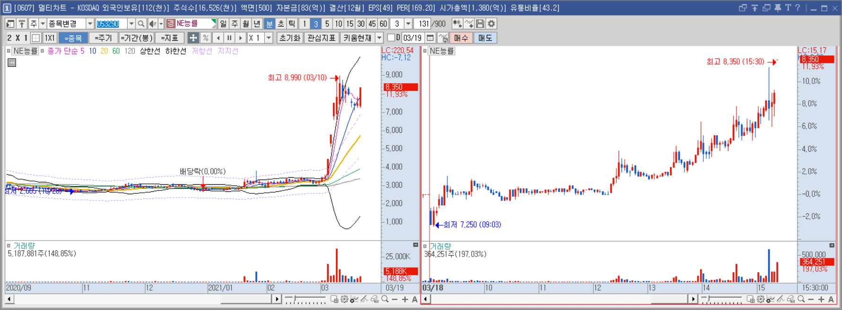Click the plus zoom-in icon under left chart

[405, 299]
